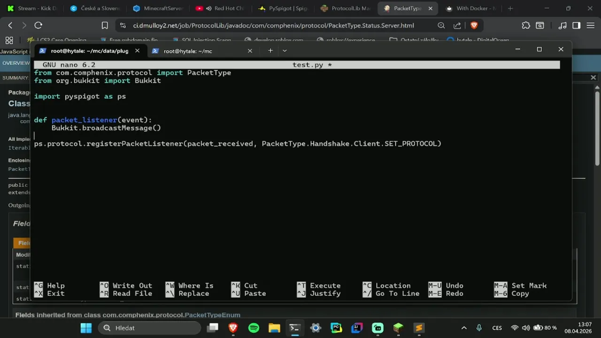Open terminal profile dropdown chevron
Screen dimensions: 601x338
pos(285,51)
